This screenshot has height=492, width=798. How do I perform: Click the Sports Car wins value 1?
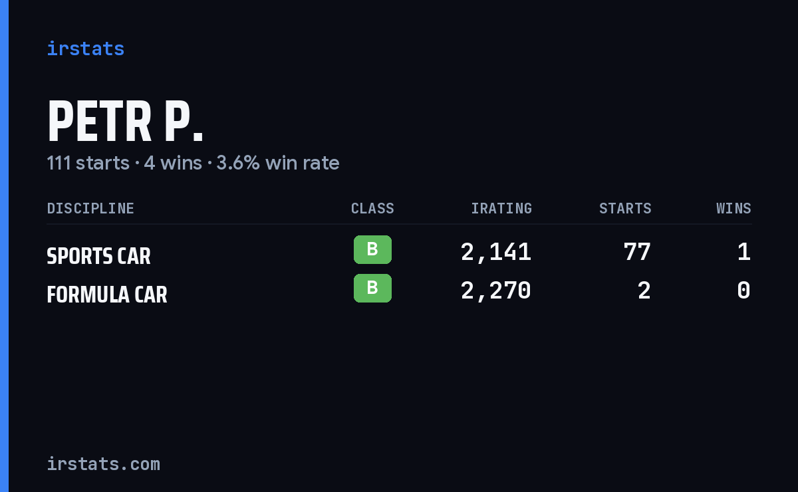pyautogui.click(x=744, y=252)
